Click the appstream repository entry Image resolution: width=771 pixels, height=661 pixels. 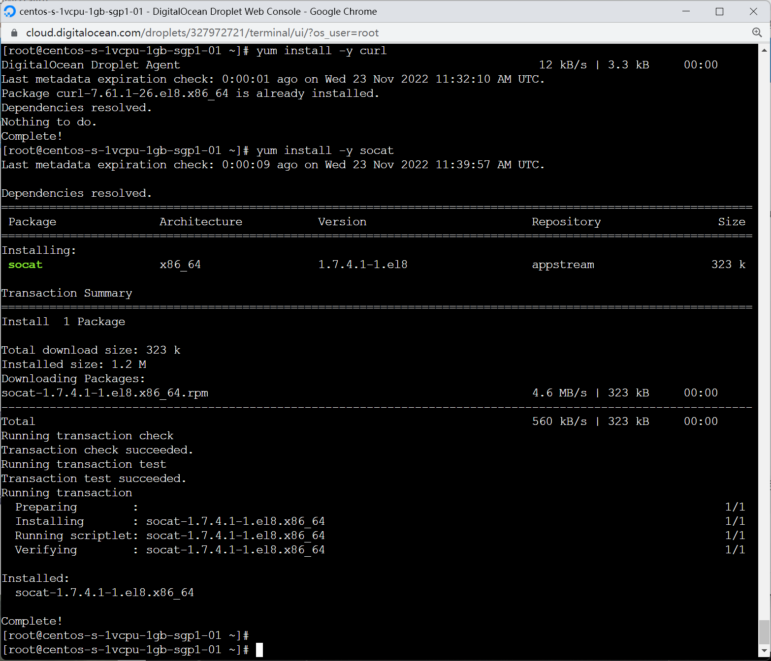(x=563, y=265)
